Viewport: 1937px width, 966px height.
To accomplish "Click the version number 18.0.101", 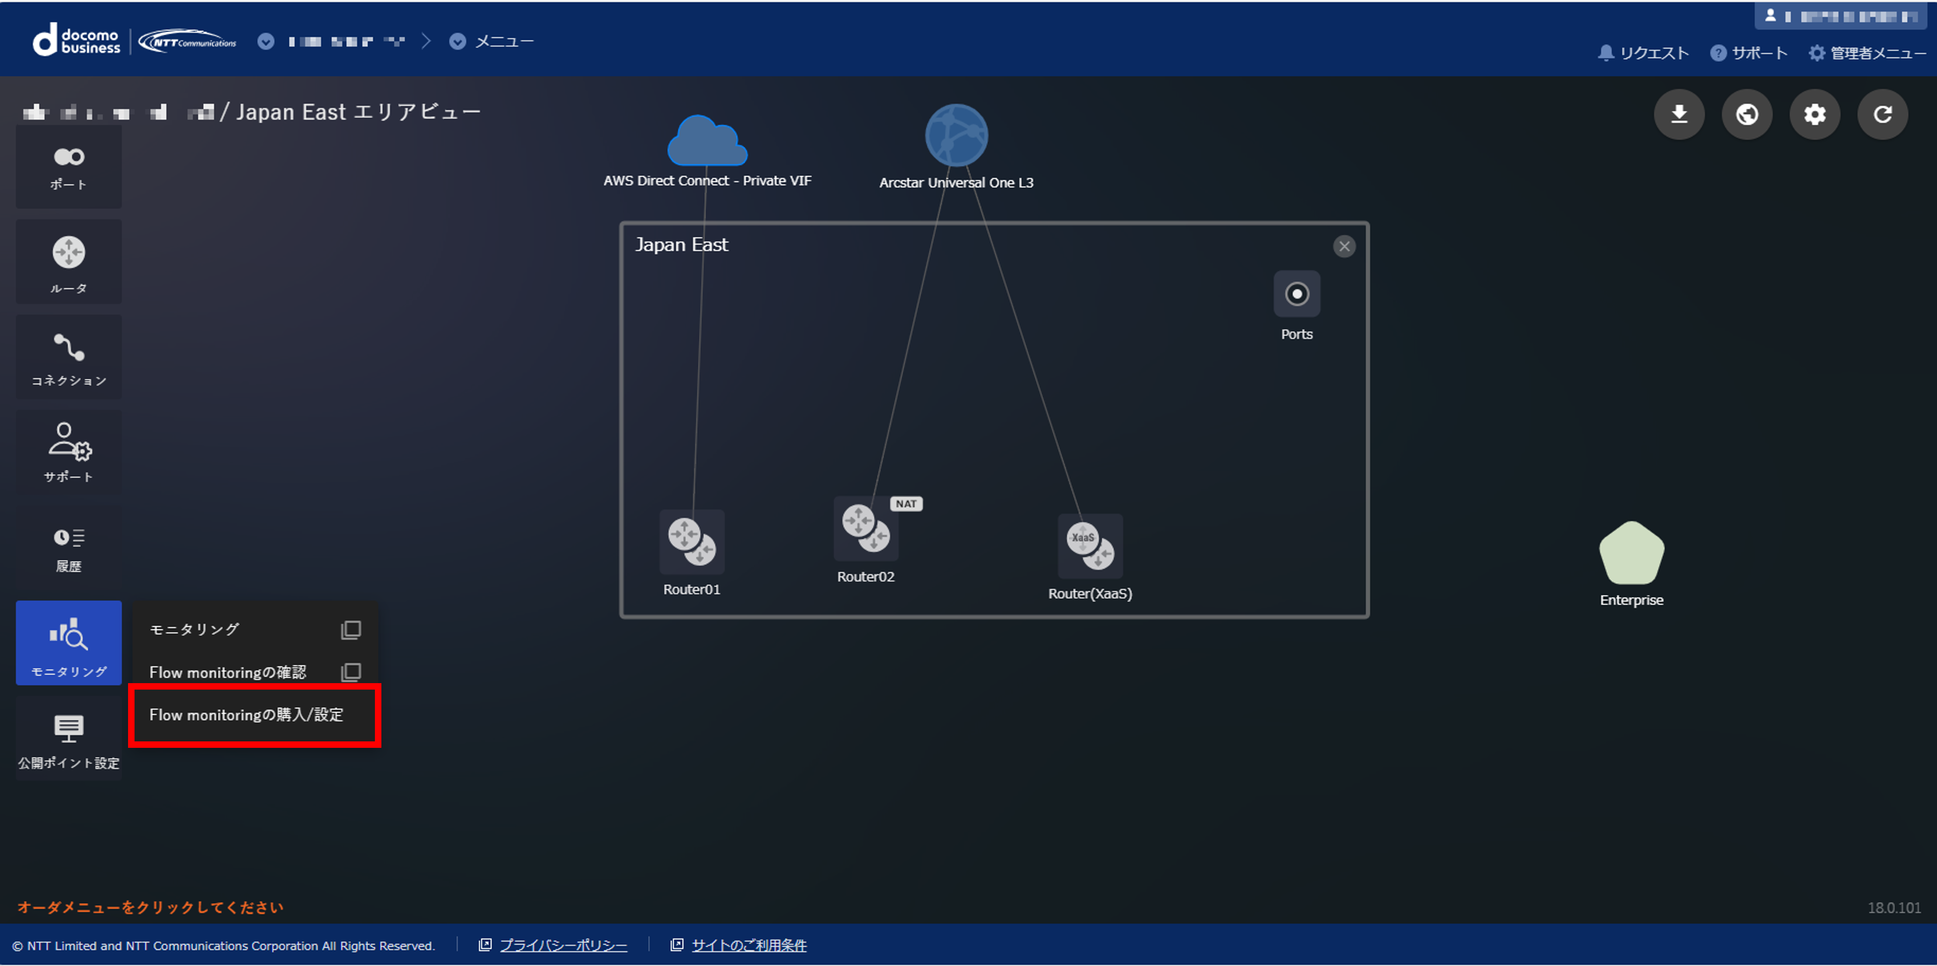I will (1894, 908).
